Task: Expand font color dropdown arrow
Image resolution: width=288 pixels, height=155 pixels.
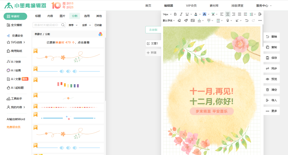Action: click(200, 14)
